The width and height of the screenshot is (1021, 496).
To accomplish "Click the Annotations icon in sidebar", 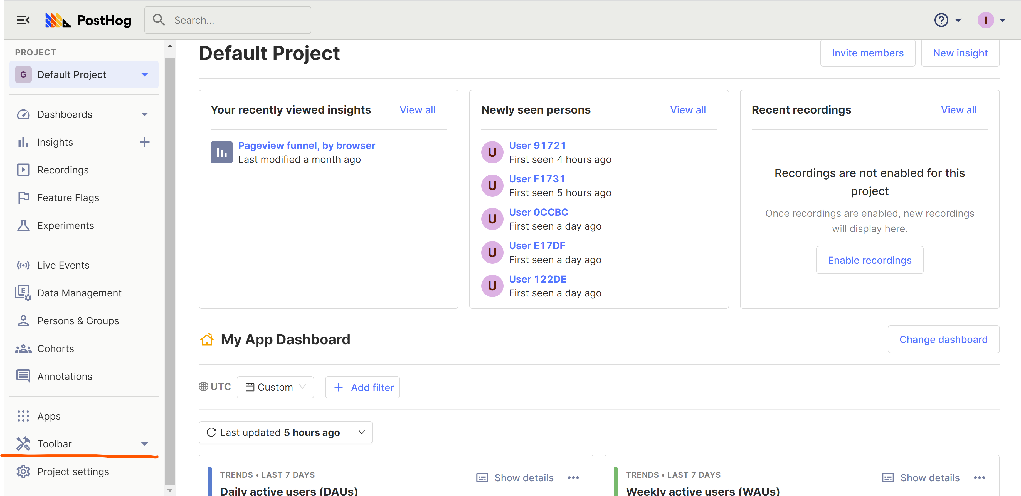I will tap(23, 376).
